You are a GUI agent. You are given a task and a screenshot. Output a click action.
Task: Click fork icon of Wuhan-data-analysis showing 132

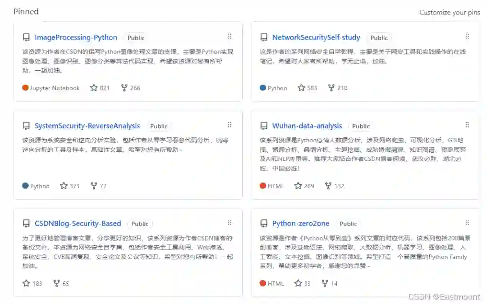point(328,186)
